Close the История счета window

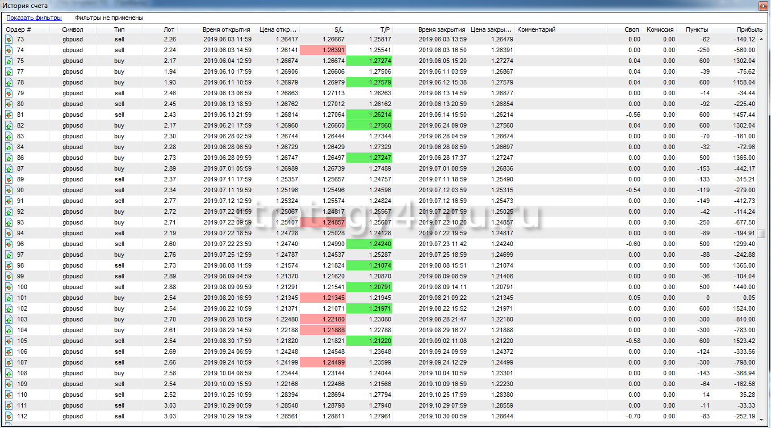click(764, 6)
